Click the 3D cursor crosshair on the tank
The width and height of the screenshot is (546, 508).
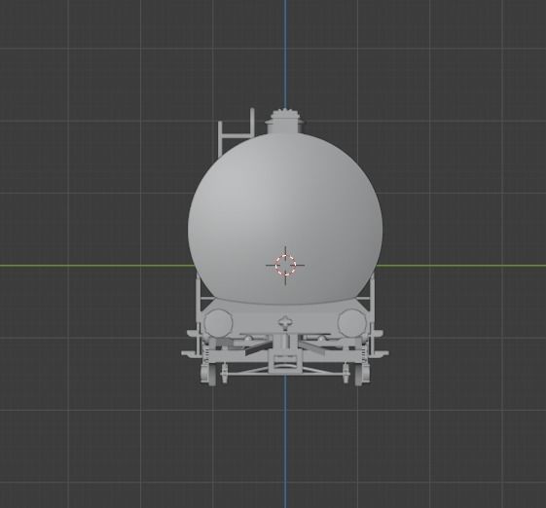tap(285, 266)
